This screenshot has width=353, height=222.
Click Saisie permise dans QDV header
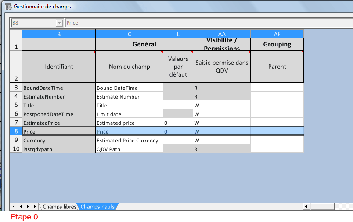coord(222,67)
